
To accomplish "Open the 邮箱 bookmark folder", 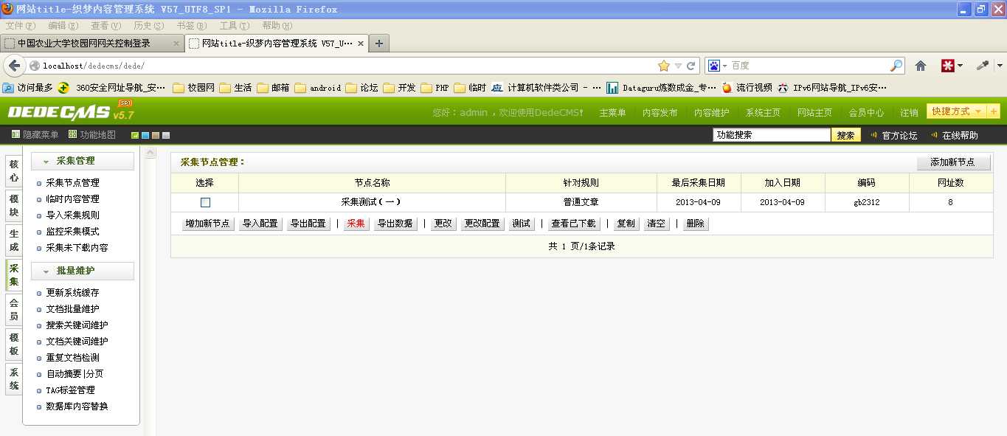I will [274, 88].
